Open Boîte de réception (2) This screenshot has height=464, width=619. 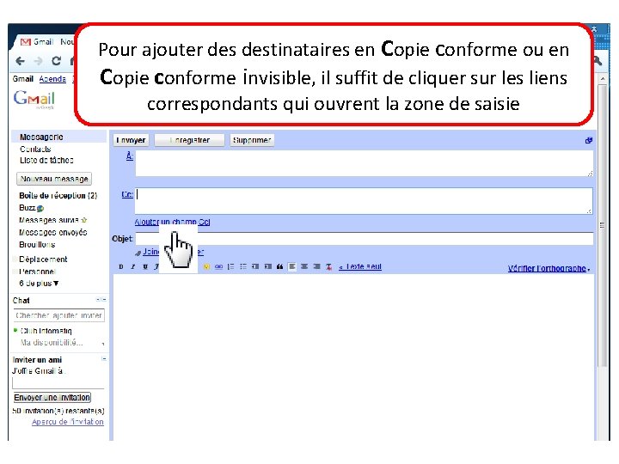58,196
